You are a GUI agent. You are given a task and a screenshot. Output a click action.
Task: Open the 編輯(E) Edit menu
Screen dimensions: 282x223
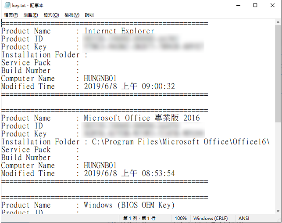pos(31,15)
